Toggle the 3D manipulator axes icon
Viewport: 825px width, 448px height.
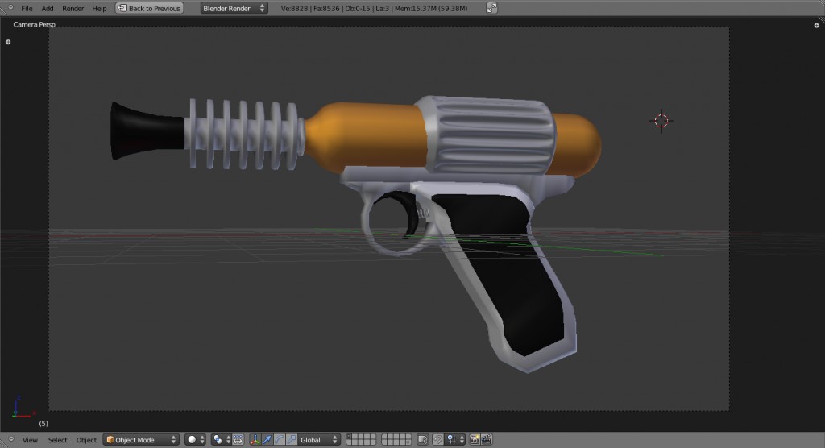(x=255, y=440)
